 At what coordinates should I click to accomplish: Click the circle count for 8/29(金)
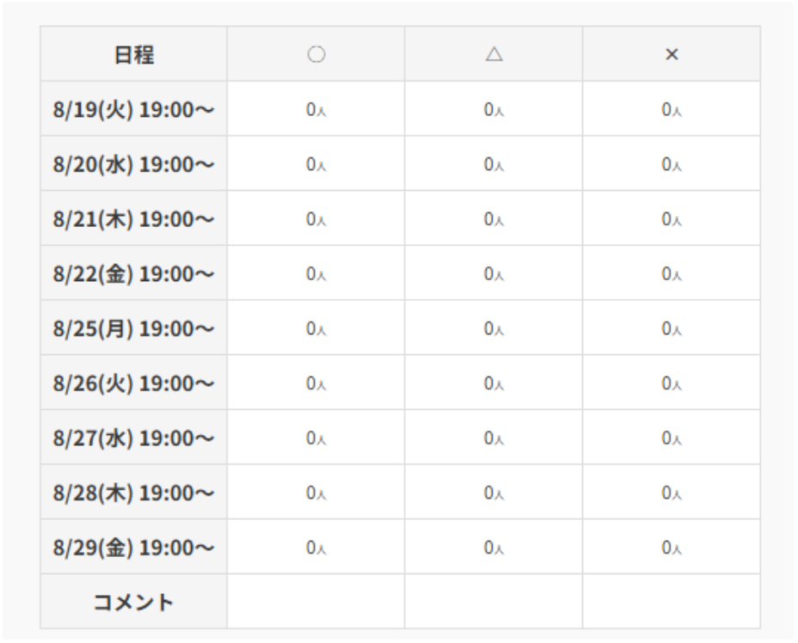316,548
